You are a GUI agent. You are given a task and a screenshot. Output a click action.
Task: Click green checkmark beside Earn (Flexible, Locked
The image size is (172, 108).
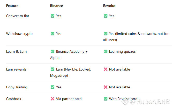click(53, 70)
